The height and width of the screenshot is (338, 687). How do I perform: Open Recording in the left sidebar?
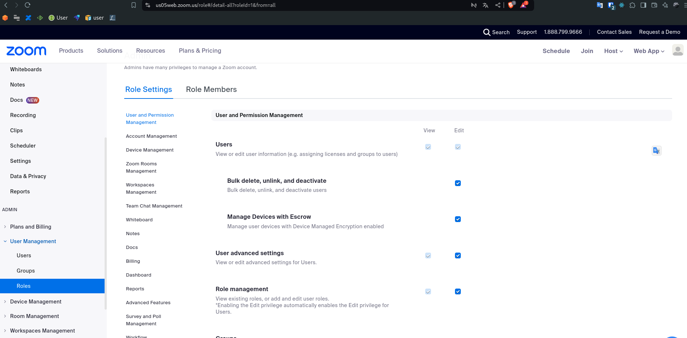coord(23,115)
